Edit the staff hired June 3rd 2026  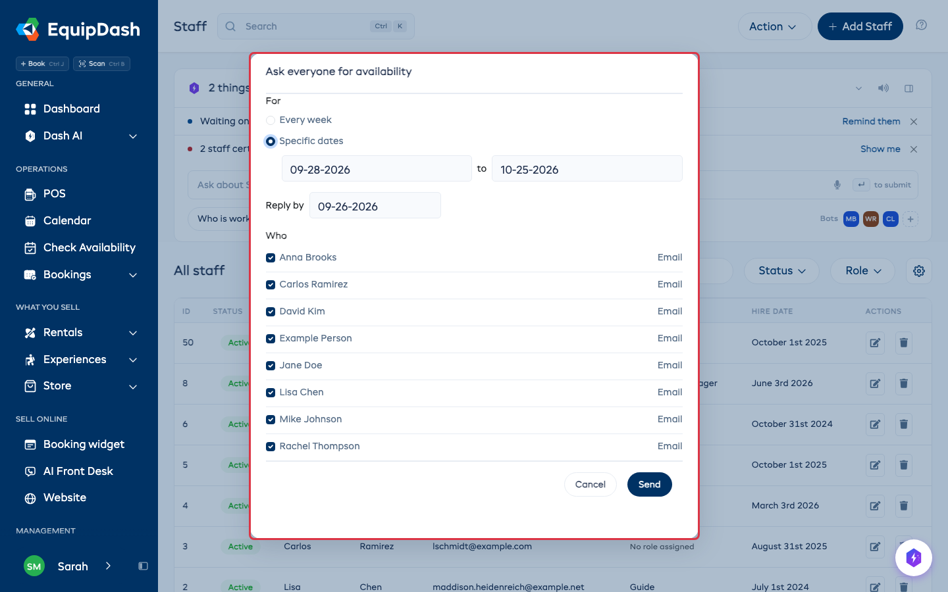coord(875,383)
